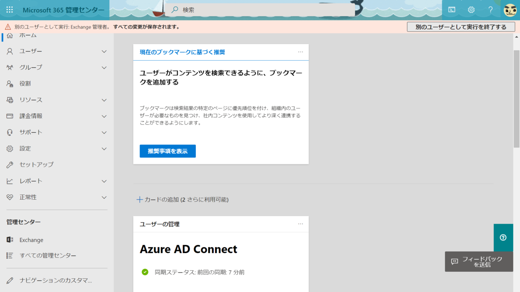Click the search magnifier icon
The image size is (520, 292).
pyautogui.click(x=175, y=10)
